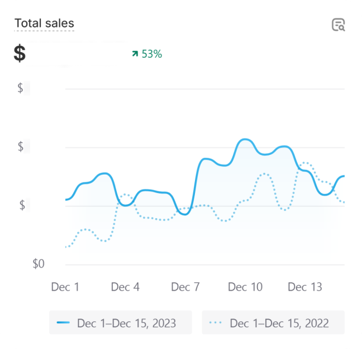Select the Dec 1 x-axis label
Image resolution: width=362 pixels, height=349 pixels.
65,287
